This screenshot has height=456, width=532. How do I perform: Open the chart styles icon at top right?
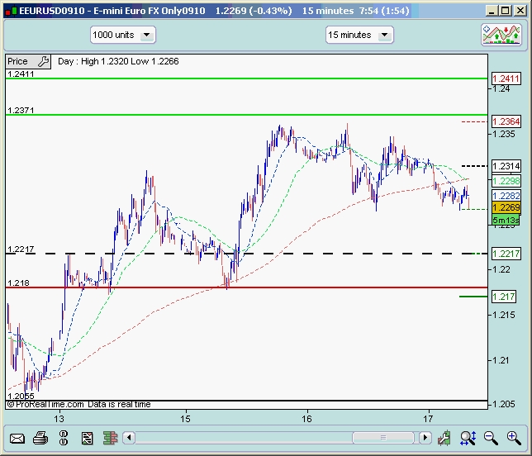tap(500, 36)
